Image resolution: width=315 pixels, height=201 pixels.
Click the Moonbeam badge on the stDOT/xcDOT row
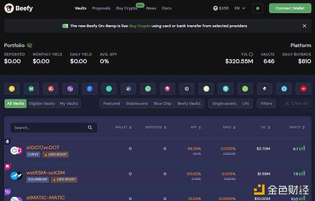click(x=8, y=141)
